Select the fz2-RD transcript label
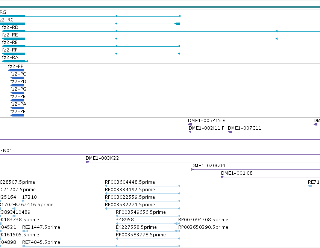The height and width of the screenshot is (248, 320). pos(10,27)
